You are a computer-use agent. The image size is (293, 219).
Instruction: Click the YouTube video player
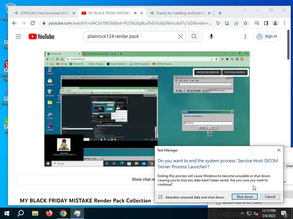pyautogui.click(x=147, y=109)
